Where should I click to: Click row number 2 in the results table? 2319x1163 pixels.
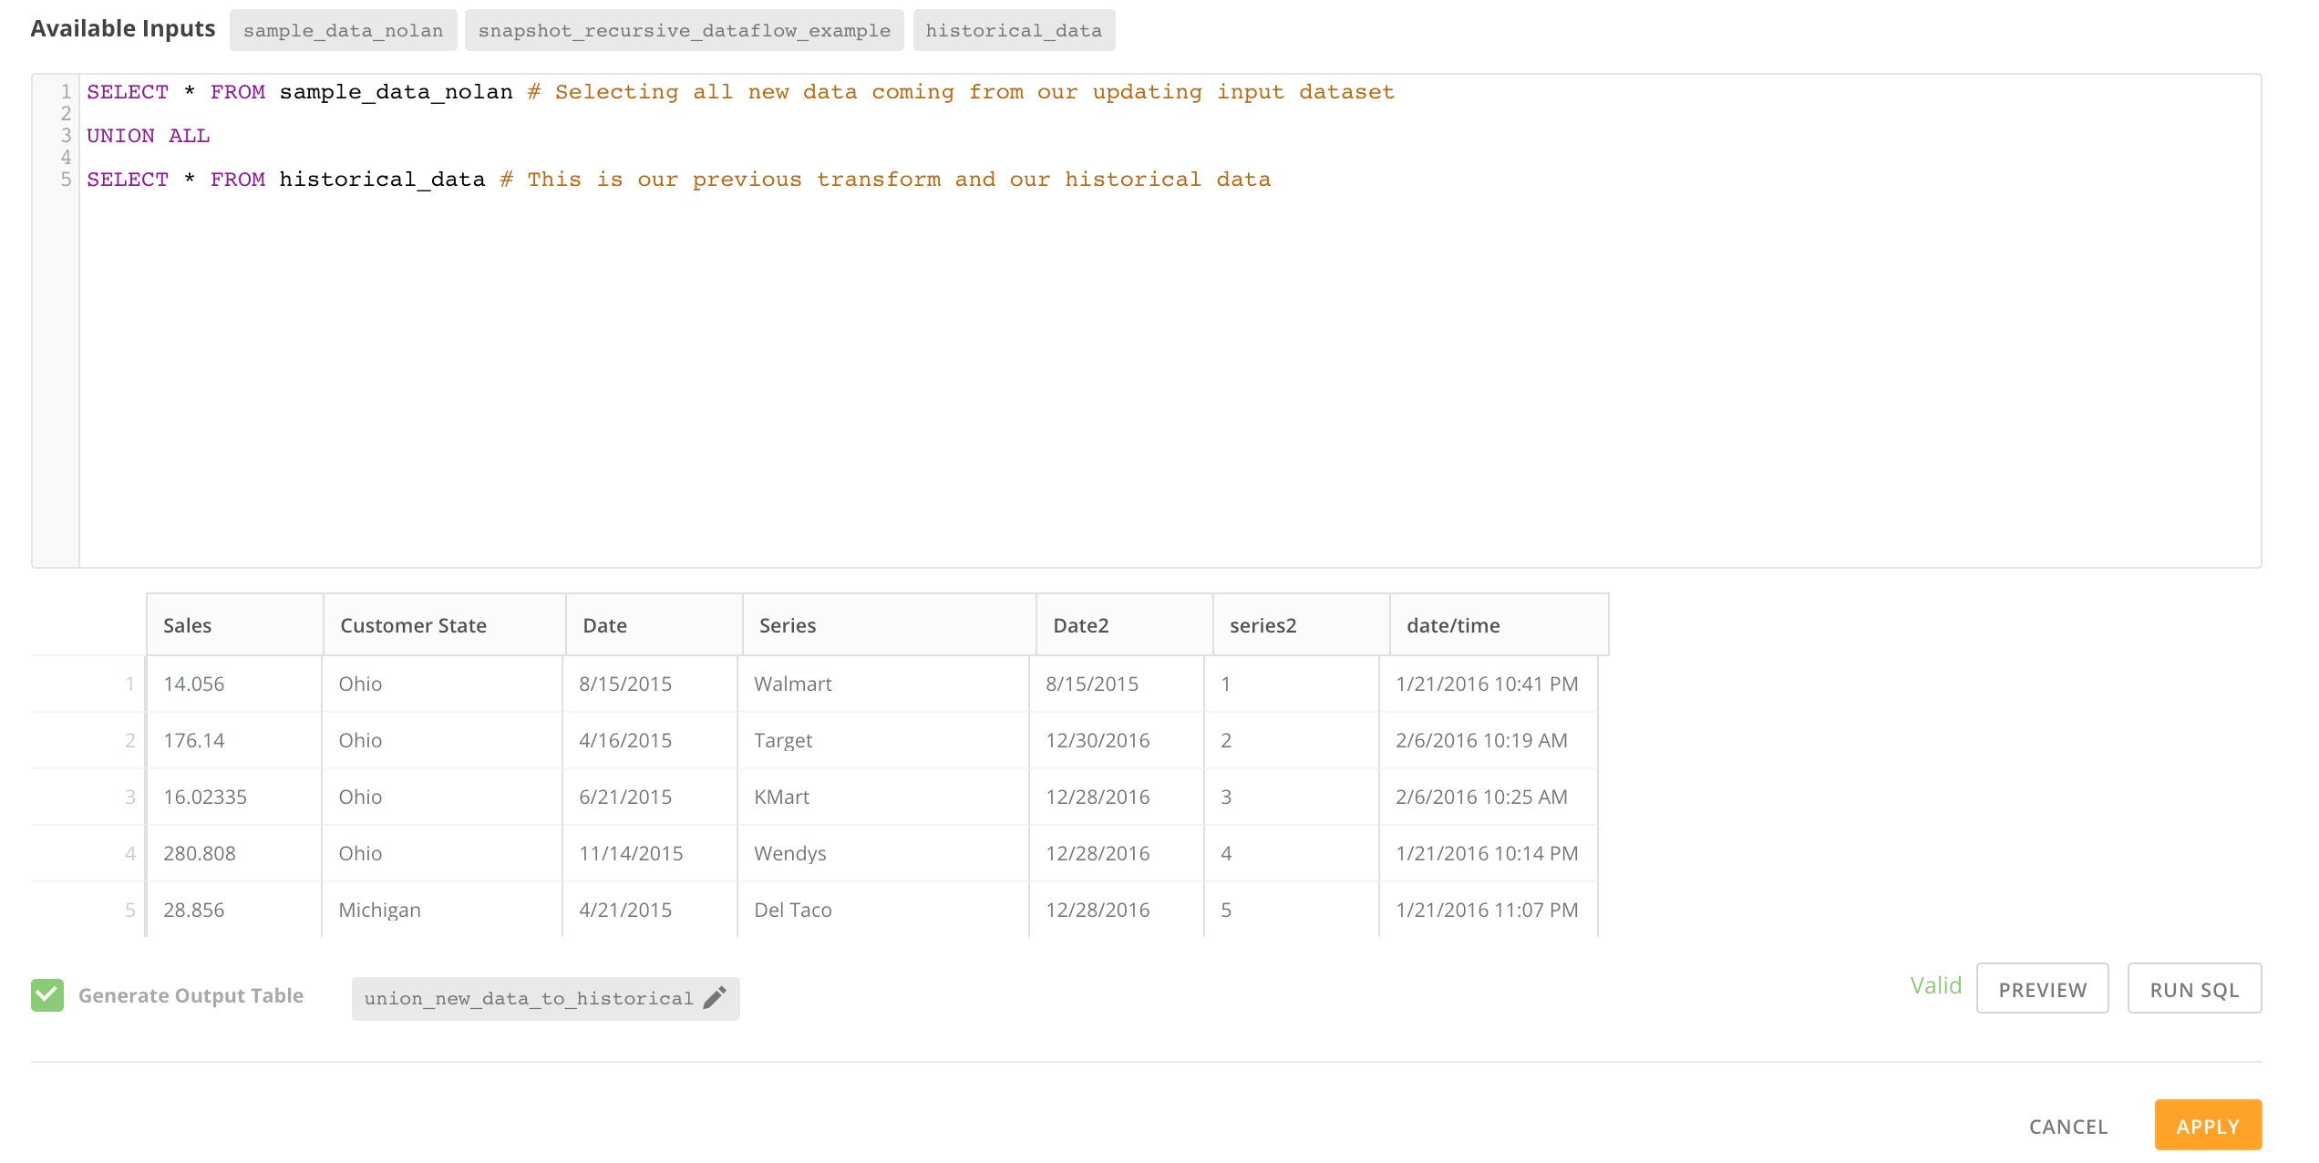tap(129, 740)
